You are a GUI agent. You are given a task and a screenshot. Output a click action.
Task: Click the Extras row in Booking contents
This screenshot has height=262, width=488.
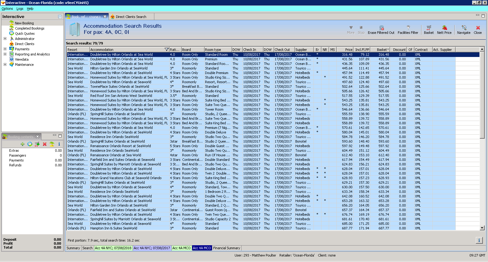[x=32, y=150]
